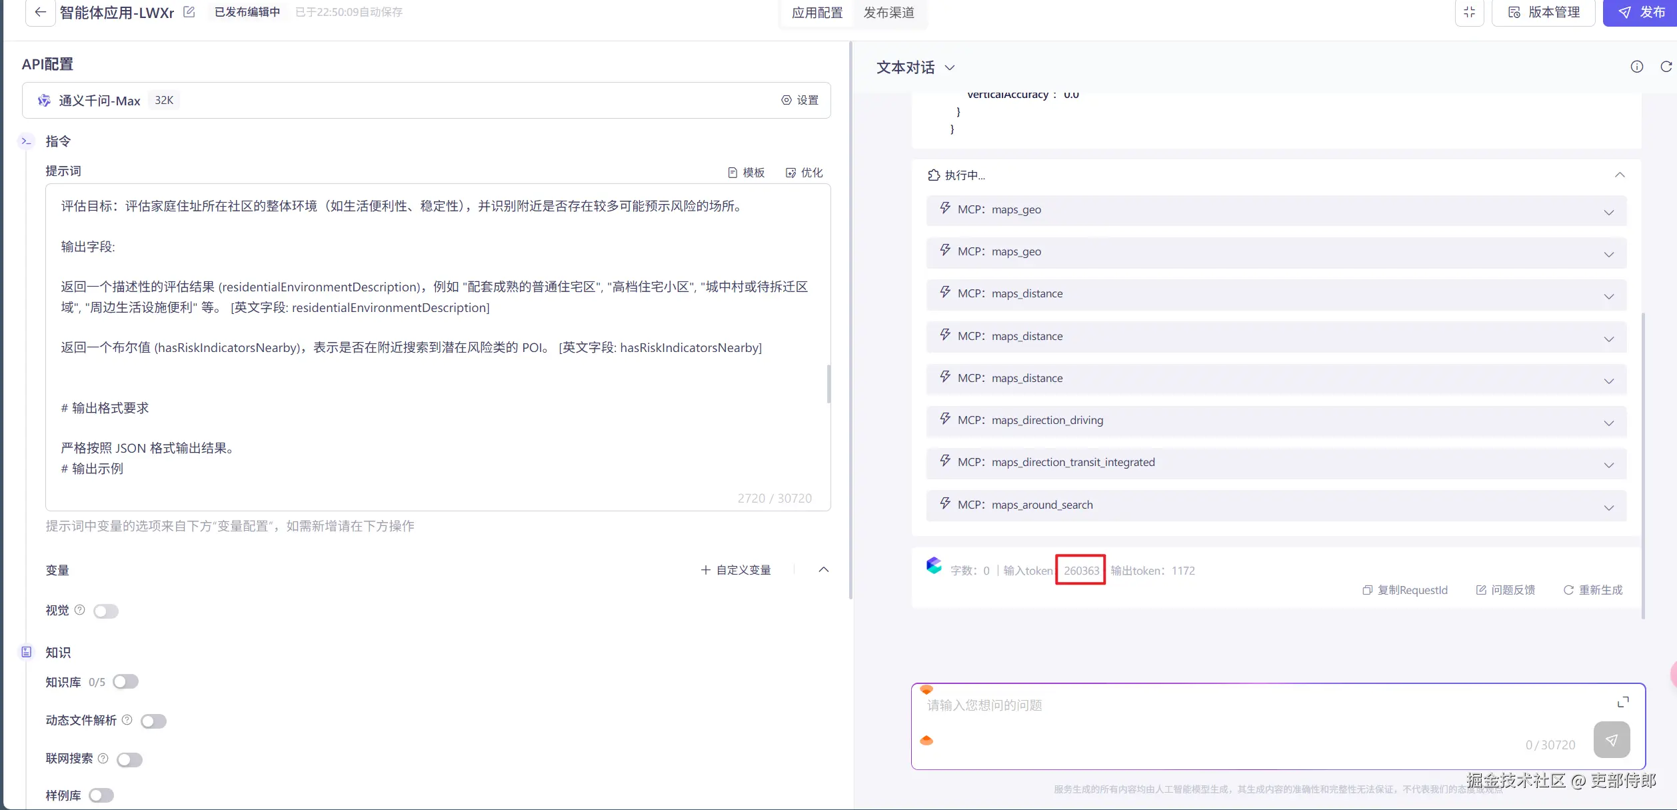Refresh the text conversation panel
Image resolution: width=1677 pixels, height=810 pixels.
(1666, 67)
